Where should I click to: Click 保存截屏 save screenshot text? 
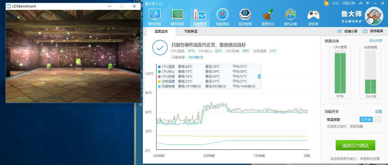click(376, 31)
